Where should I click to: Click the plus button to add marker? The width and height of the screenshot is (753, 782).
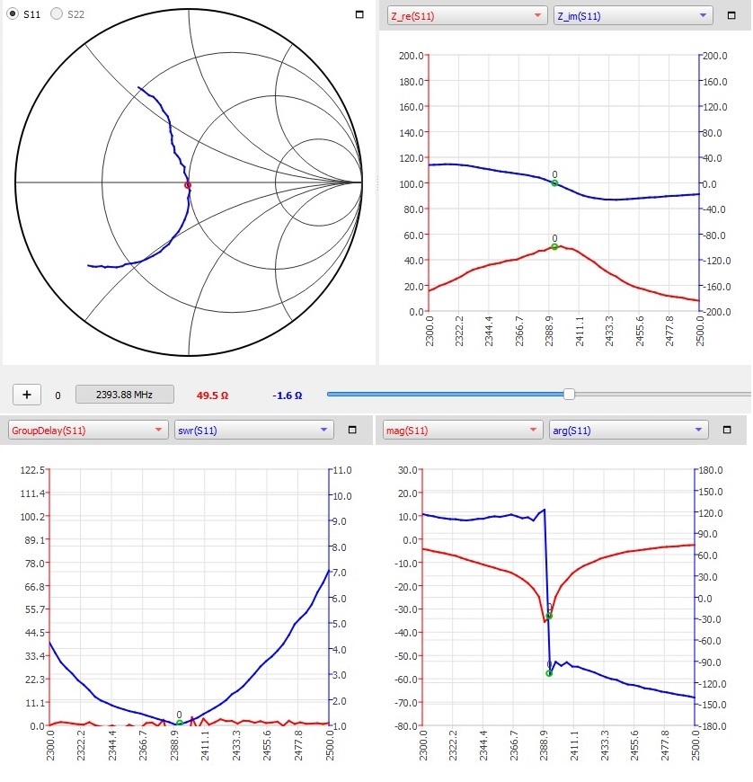point(27,394)
